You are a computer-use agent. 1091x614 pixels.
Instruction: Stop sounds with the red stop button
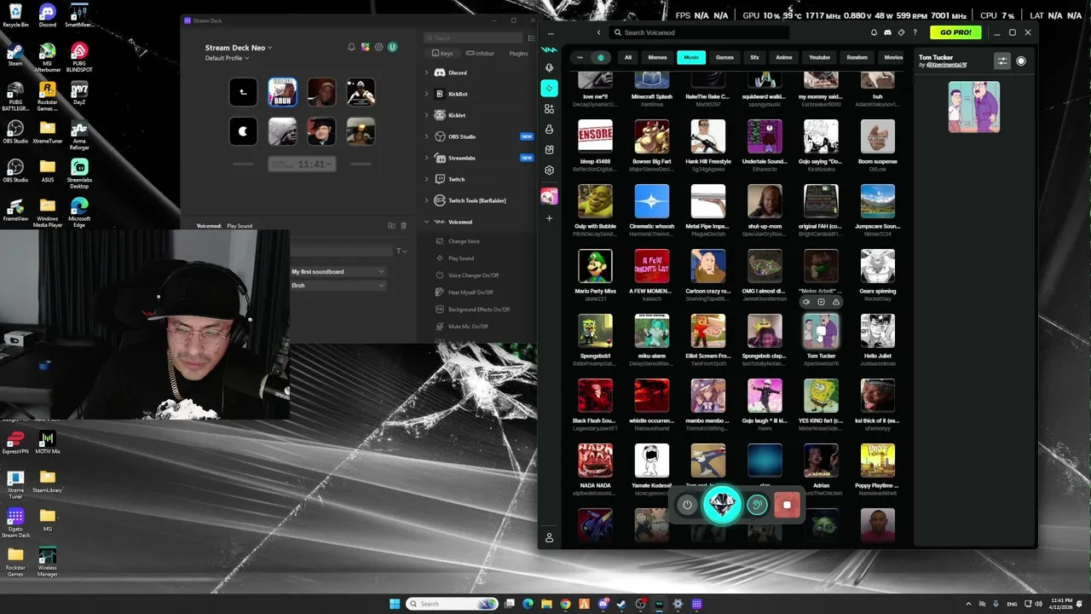787,505
